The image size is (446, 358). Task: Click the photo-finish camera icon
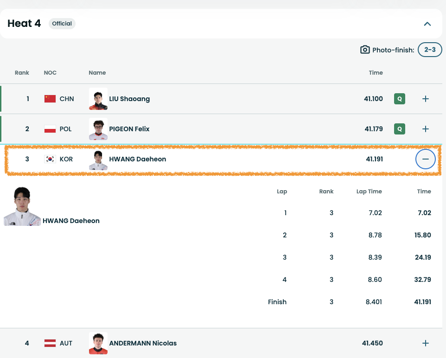[x=365, y=50]
